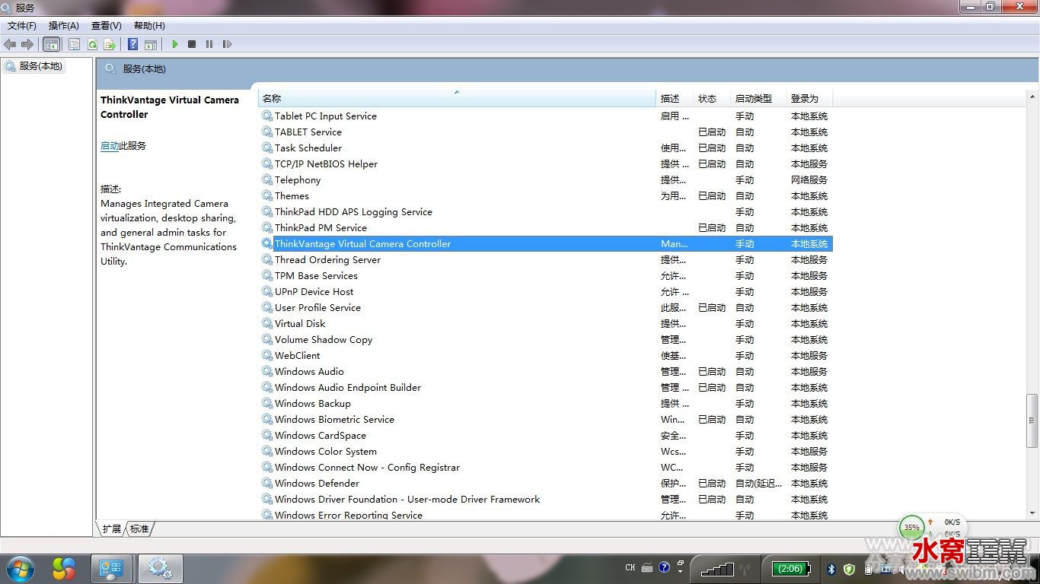
Task: Click the scroll-down arrow of the services list
Action: pos(1032,514)
